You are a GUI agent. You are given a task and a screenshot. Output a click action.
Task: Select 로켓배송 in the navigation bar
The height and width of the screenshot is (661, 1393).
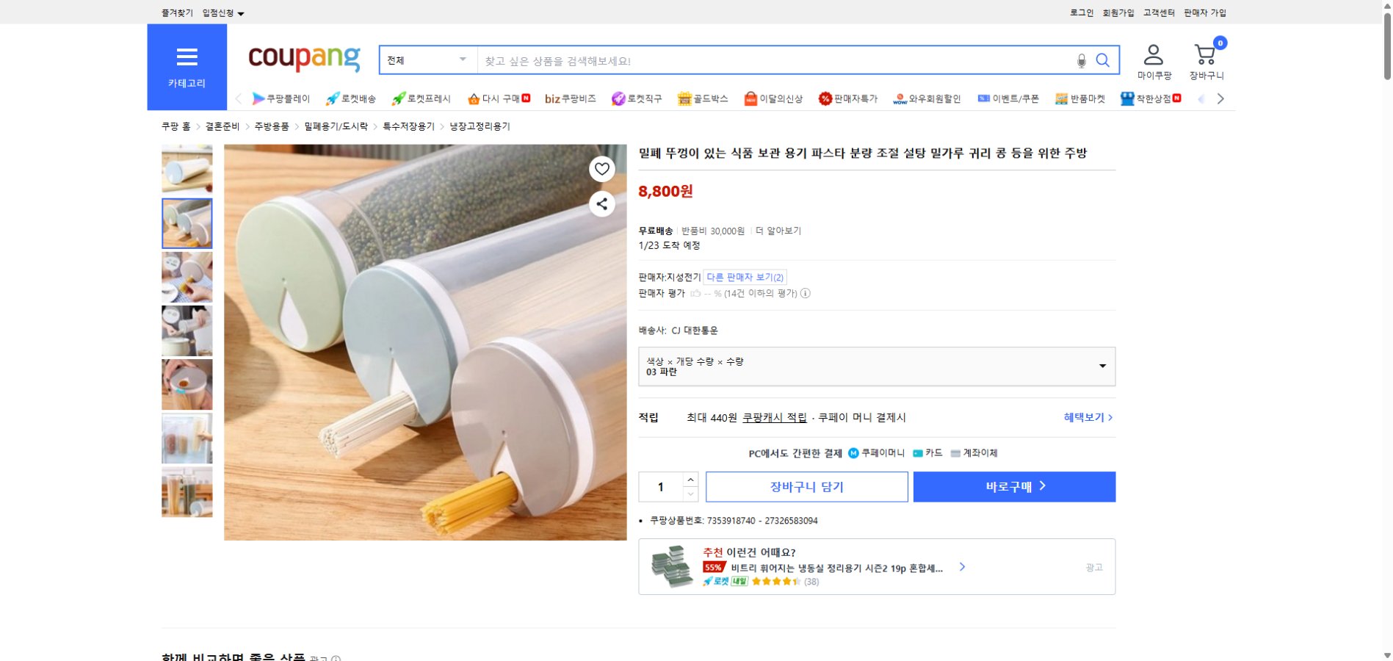[352, 98]
